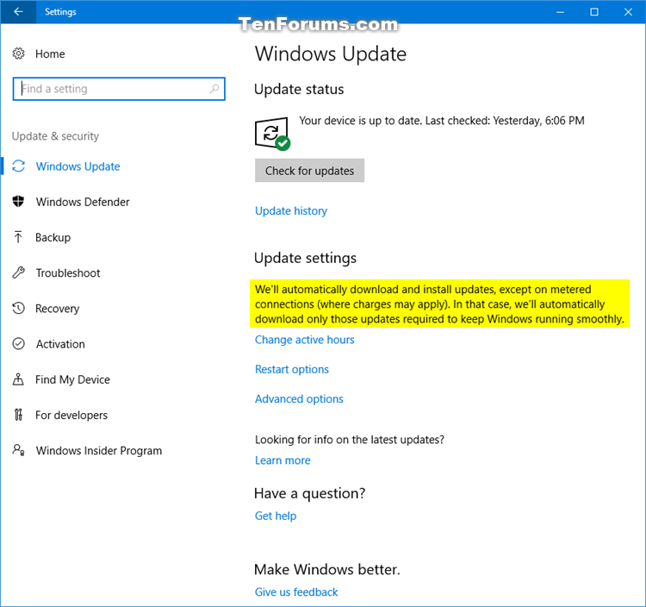Open the Troubleshoot page
The height and width of the screenshot is (607, 646).
point(68,272)
